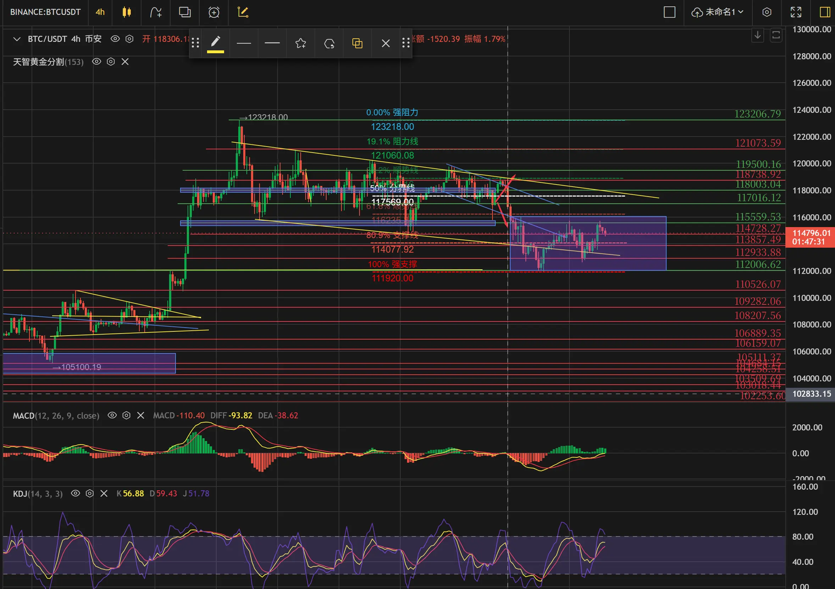This screenshot has width=835, height=589.
Task: Click the MACD(12, 26, 9, close) title
Action: [x=56, y=415]
